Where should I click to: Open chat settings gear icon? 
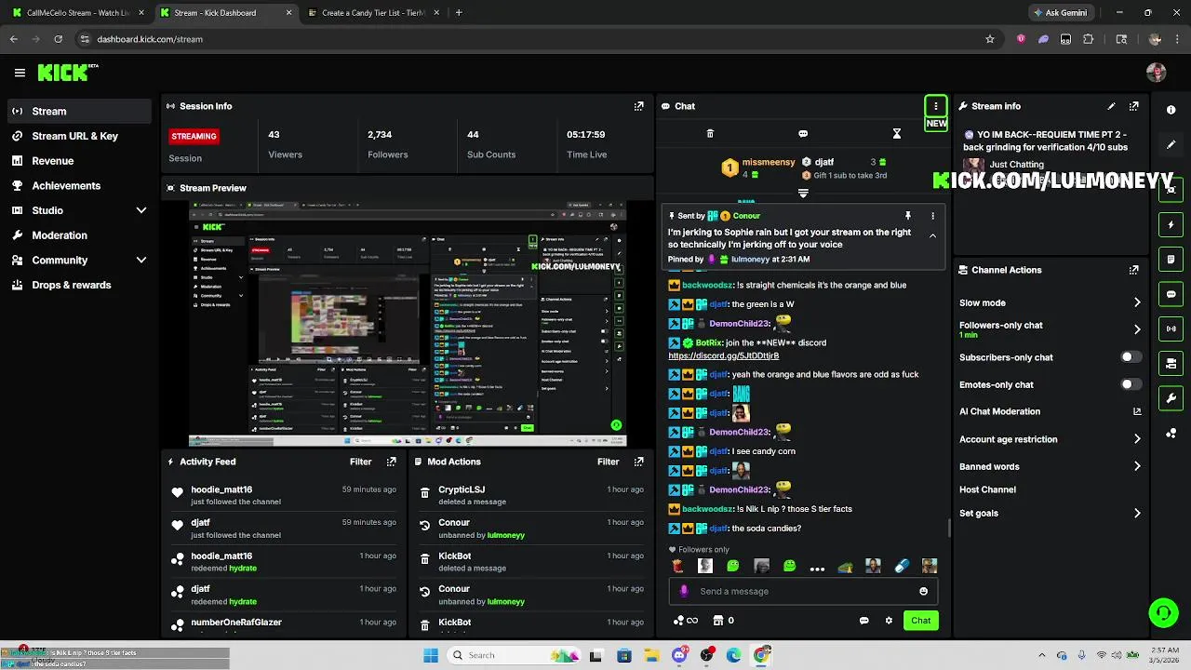pos(889,621)
